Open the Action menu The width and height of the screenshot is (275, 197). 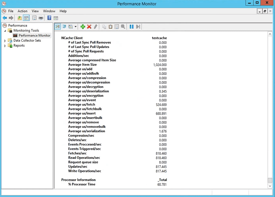(22, 11)
